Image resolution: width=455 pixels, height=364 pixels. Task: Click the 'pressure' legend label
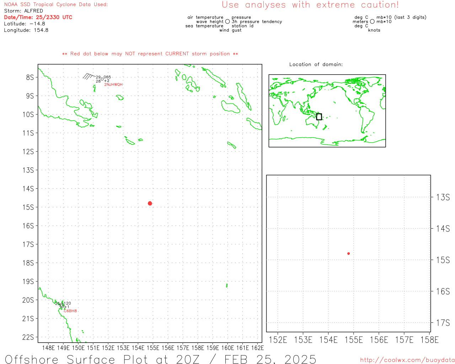coord(241,17)
